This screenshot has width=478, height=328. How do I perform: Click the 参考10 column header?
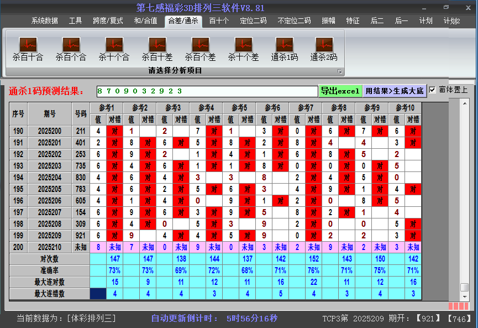[x=405, y=108]
